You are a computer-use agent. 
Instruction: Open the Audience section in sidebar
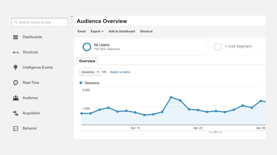(30, 98)
